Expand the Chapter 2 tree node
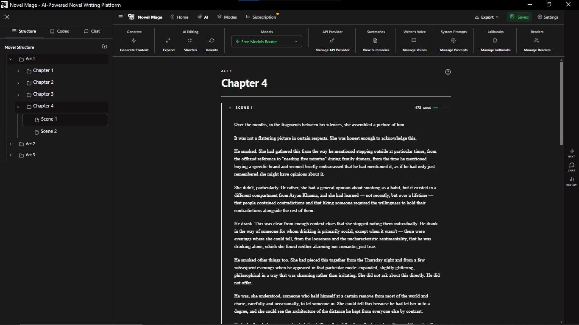Screen dimensions: 579x325 pyautogui.click(x=18, y=83)
